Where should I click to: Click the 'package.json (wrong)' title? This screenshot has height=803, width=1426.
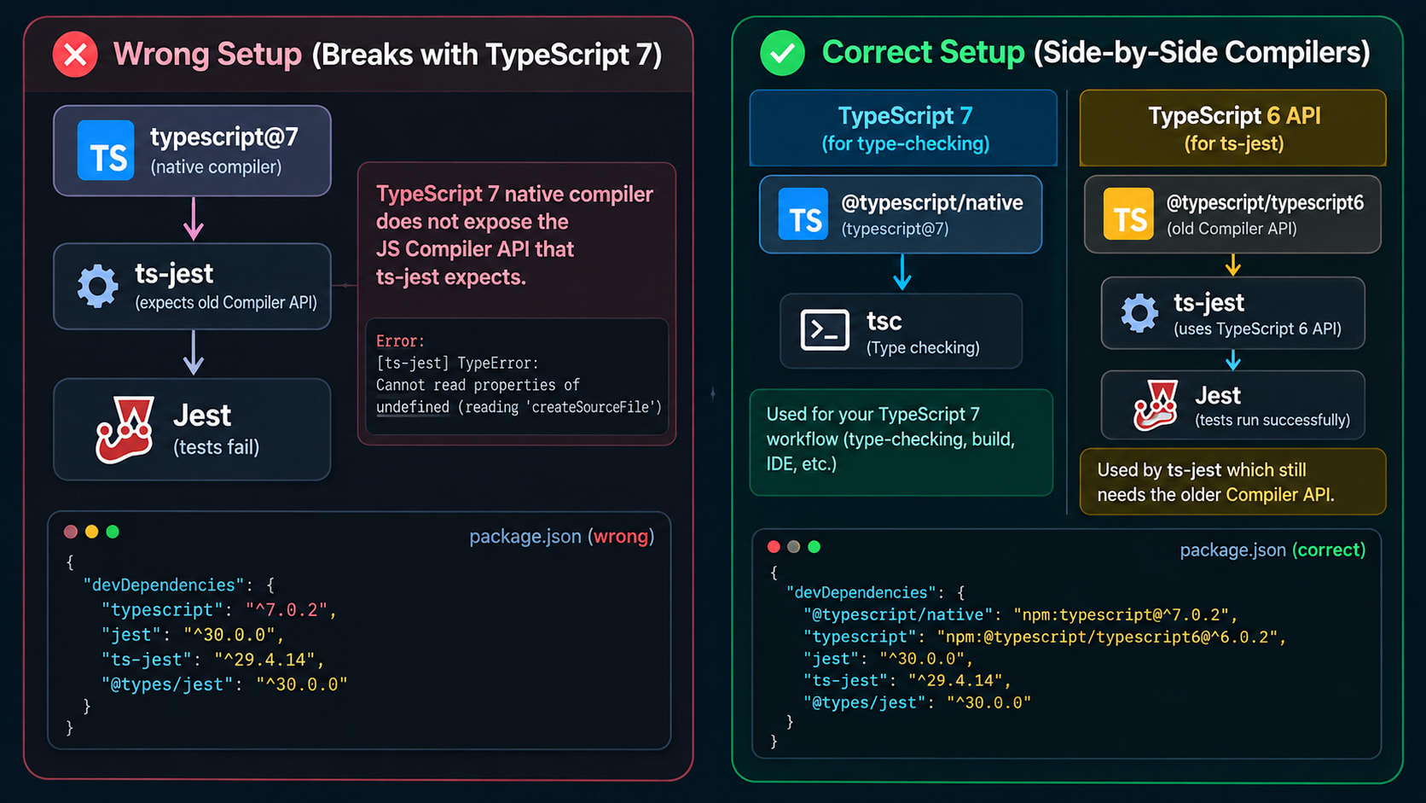click(x=562, y=537)
